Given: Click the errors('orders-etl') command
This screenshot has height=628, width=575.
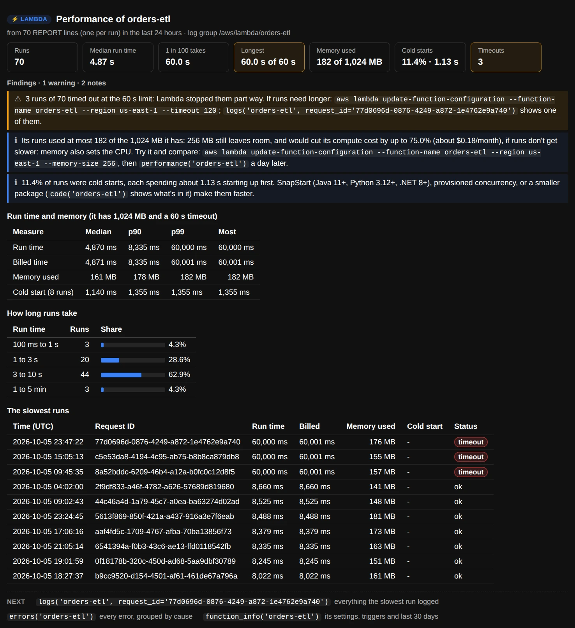Looking at the screenshot, I should pos(51,617).
